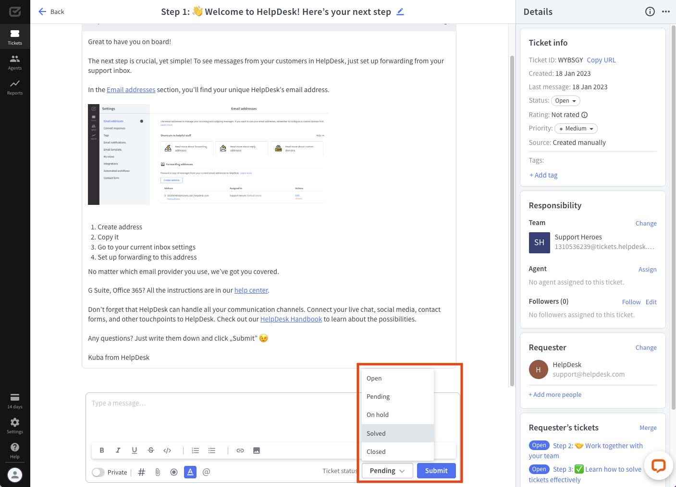Click the Submit button
Image resolution: width=676 pixels, height=487 pixels.
click(x=436, y=471)
